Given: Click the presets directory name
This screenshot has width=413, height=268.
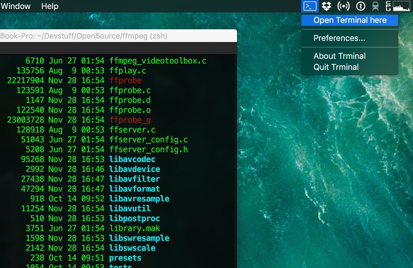Looking at the screenshot, I should click(x=125, y=258).
